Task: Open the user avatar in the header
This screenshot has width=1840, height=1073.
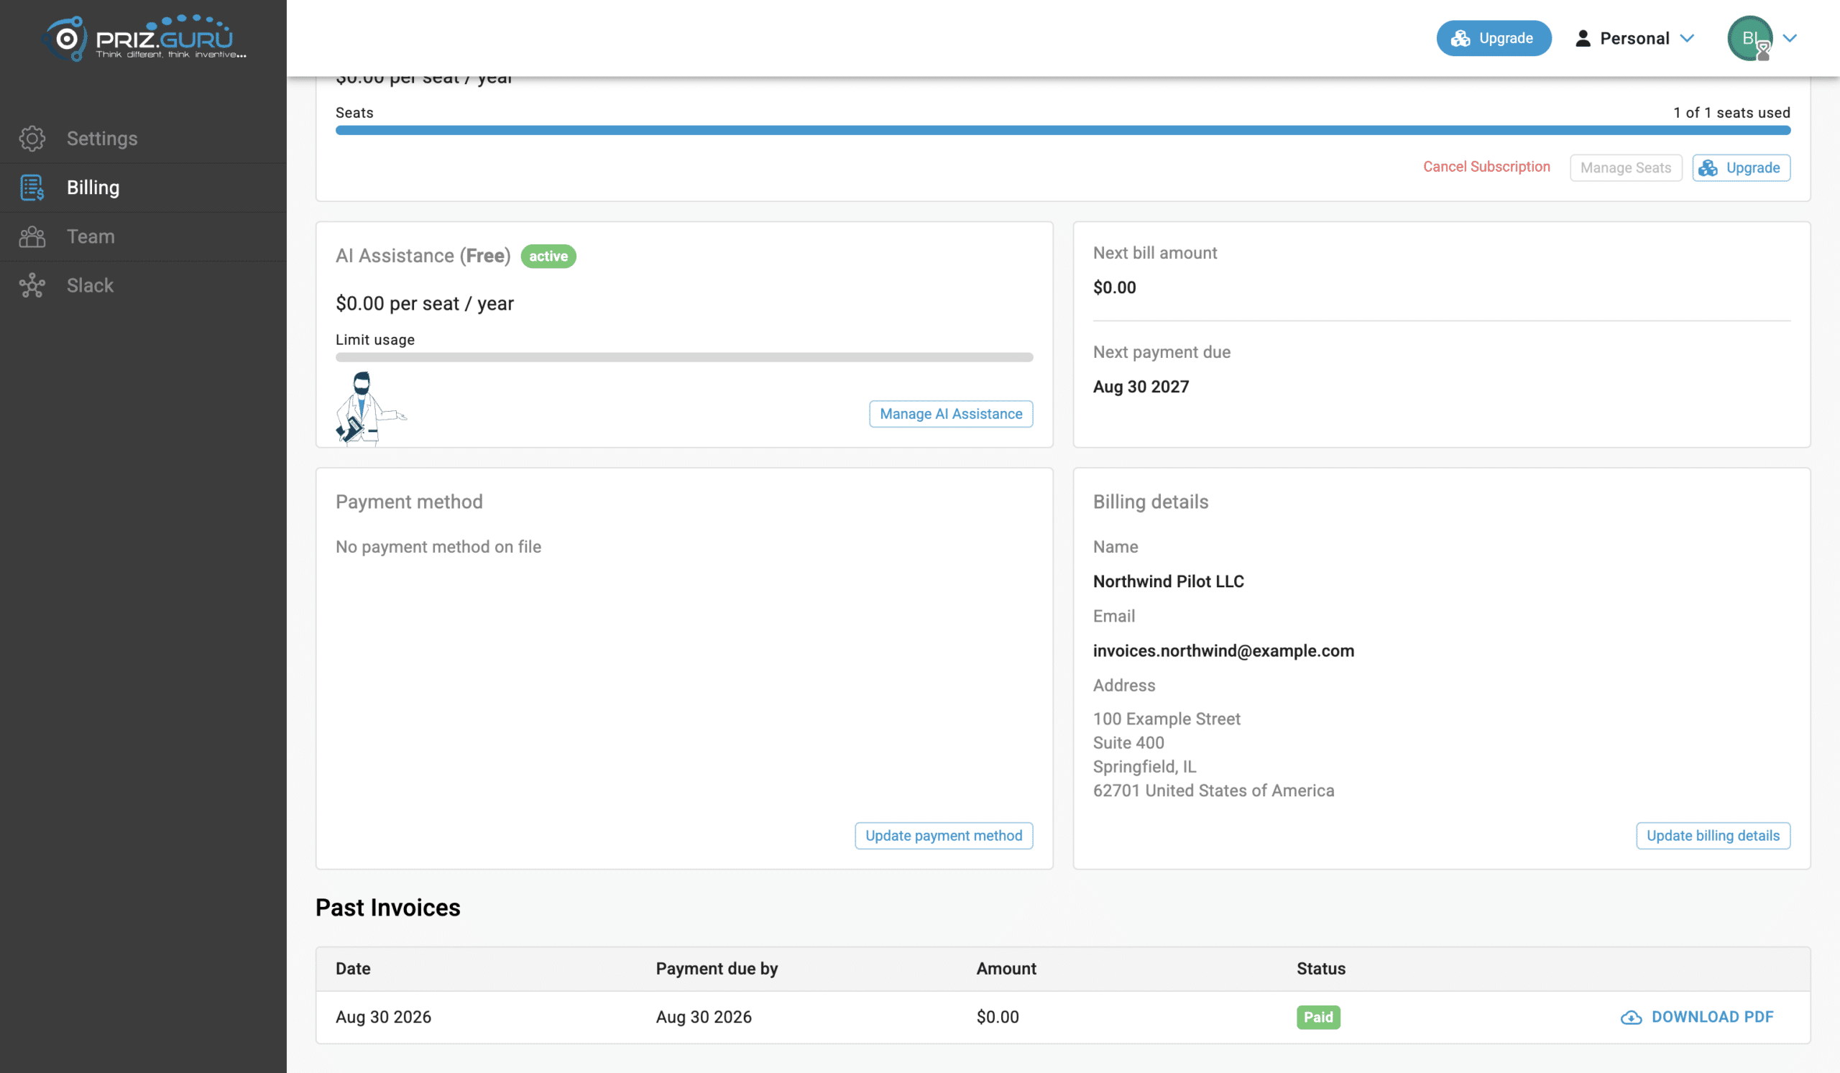Action: click(1749, 38)
